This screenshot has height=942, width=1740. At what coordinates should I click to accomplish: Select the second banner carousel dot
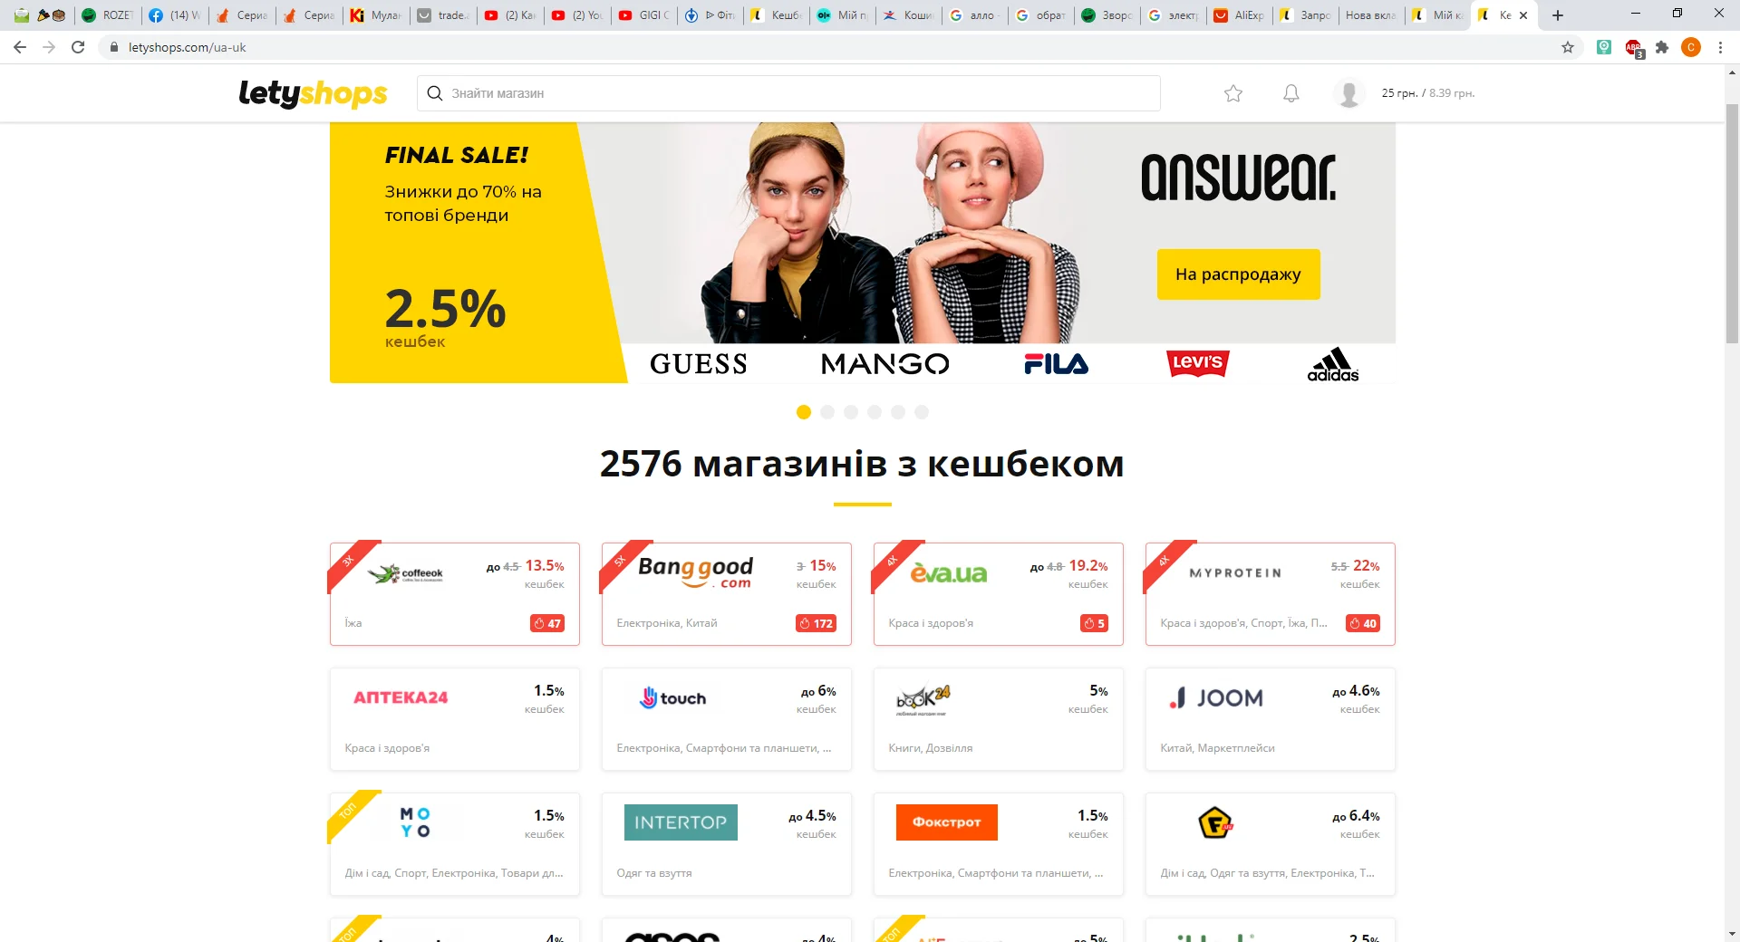click(826, 412)
